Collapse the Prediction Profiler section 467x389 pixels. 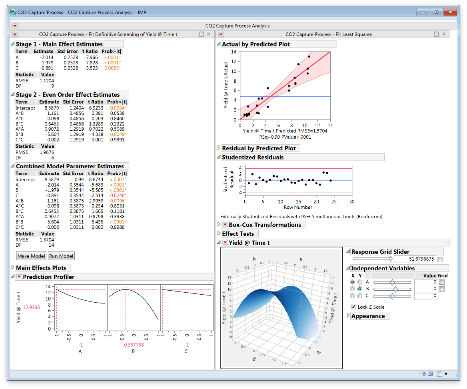point(12,276)
